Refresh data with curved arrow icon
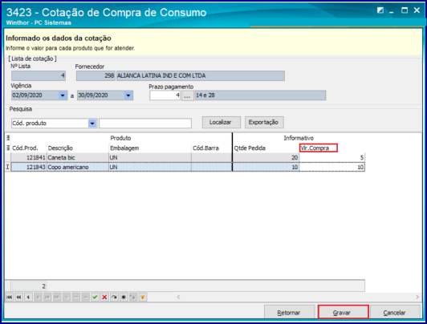This screenshot has height=324, width=427. tap(114, 297)
